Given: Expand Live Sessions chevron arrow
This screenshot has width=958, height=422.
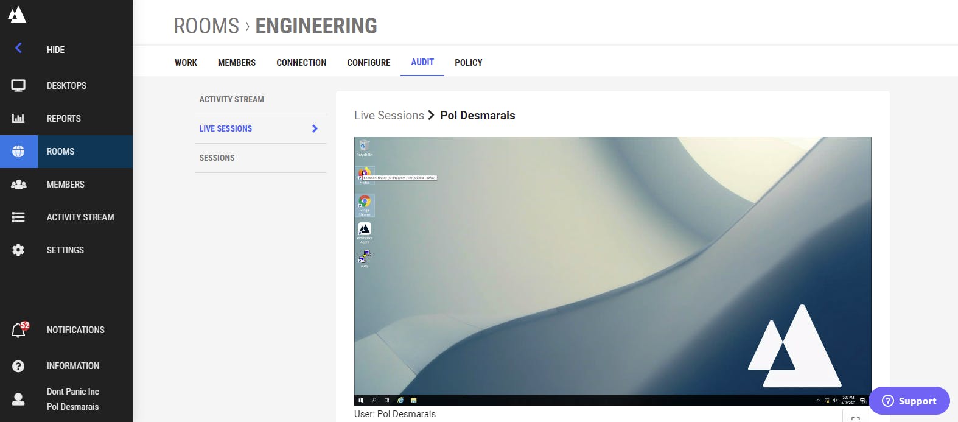Looking at the screenshot, I should click(315, 128).
